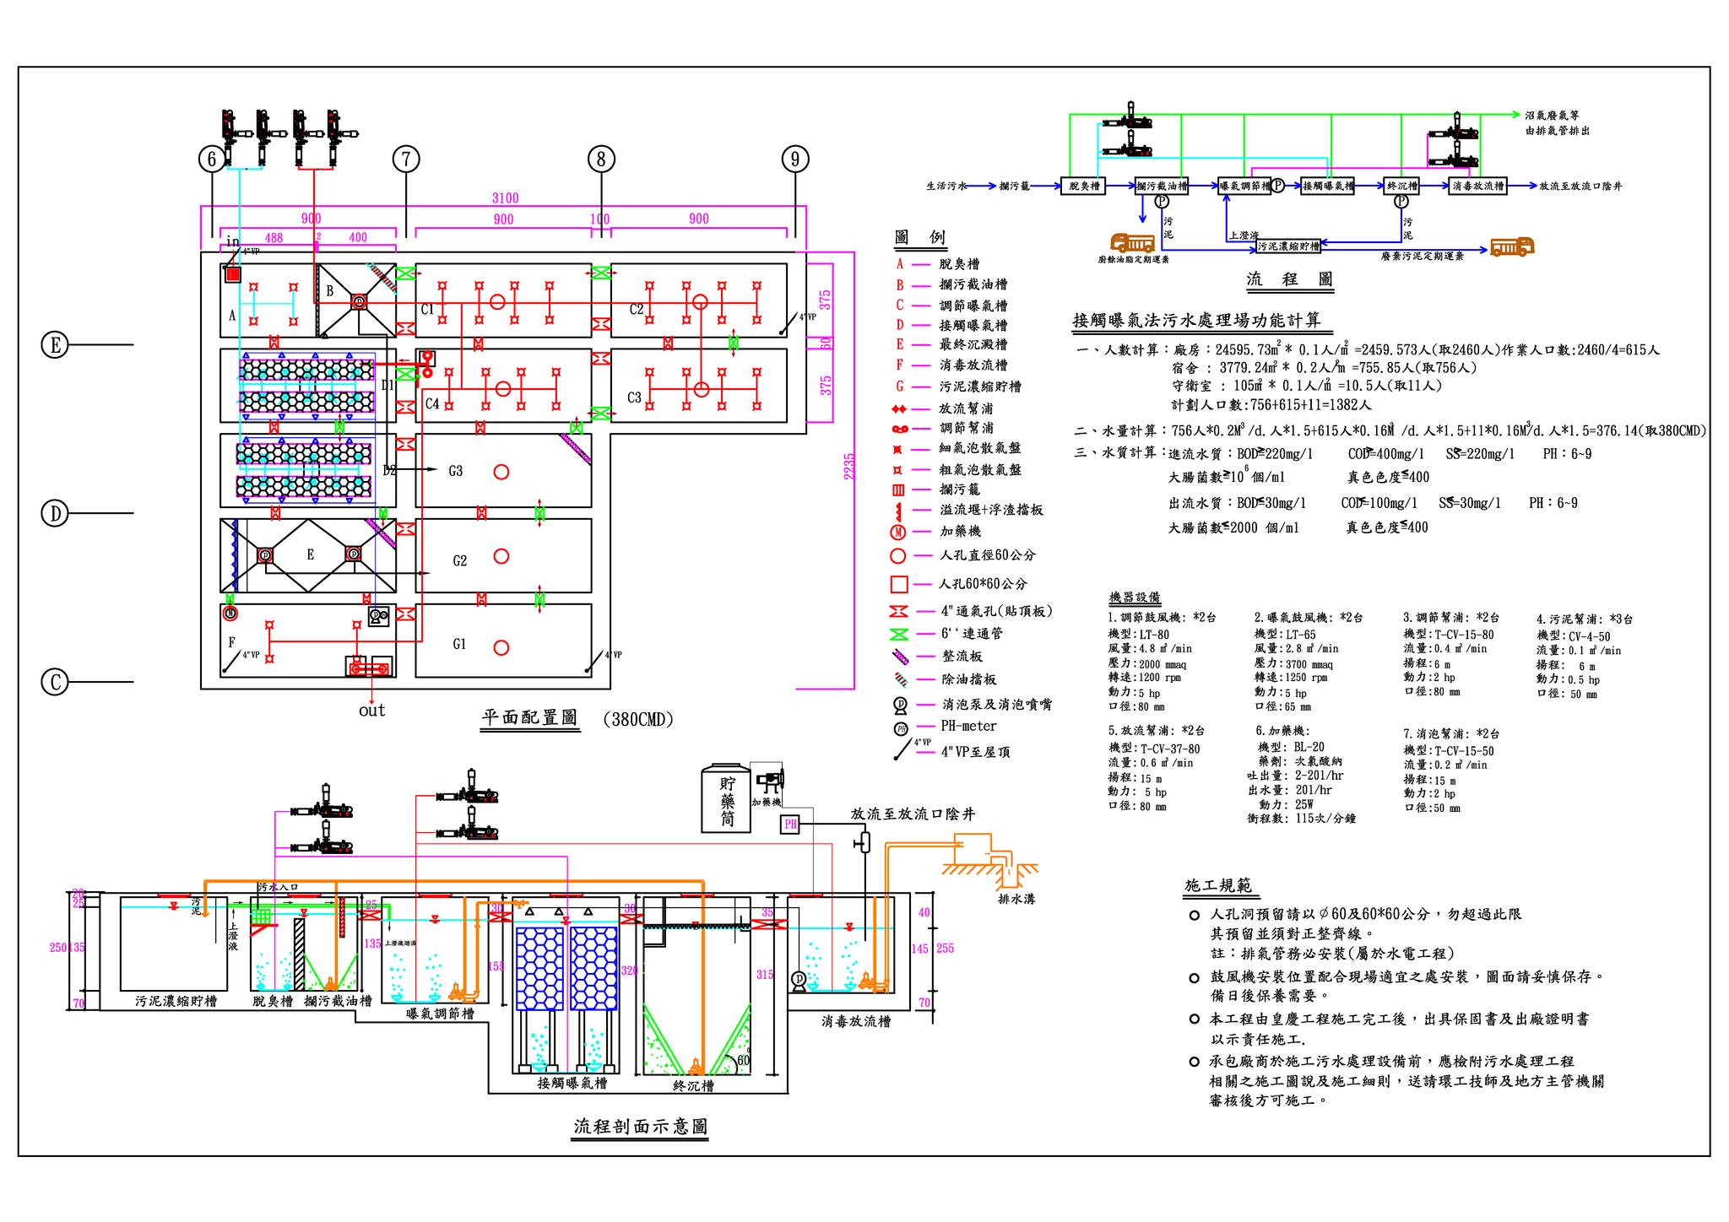Click the PH box in section view
The height and width of the screenshot is (1222, 1729).
790,824
